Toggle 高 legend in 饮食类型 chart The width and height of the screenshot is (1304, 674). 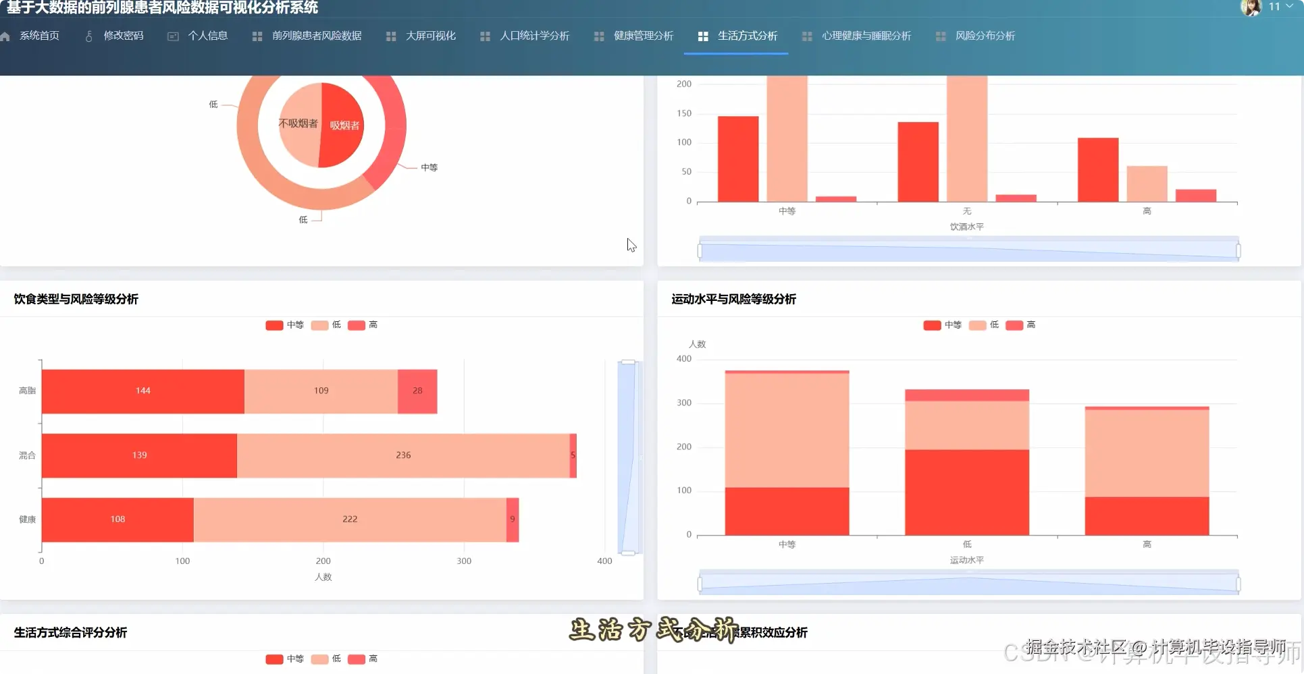point(363,325)
